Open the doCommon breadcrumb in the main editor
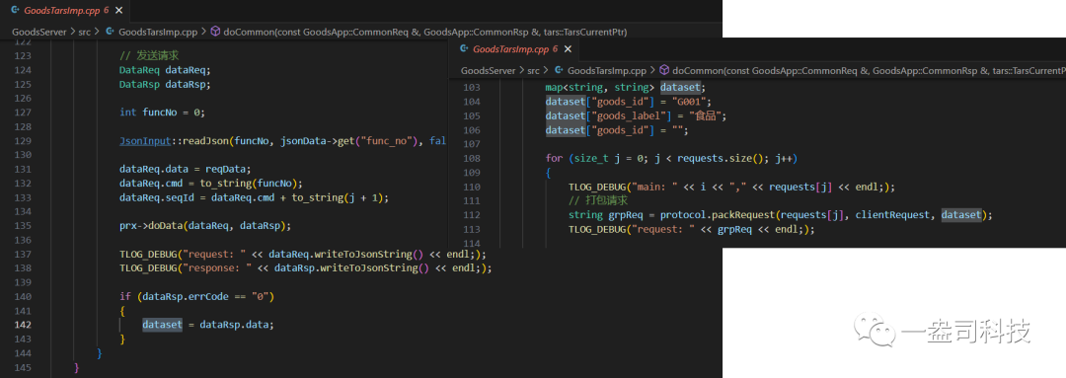The height and width of the screenshot is (378, 1066). 424,32
